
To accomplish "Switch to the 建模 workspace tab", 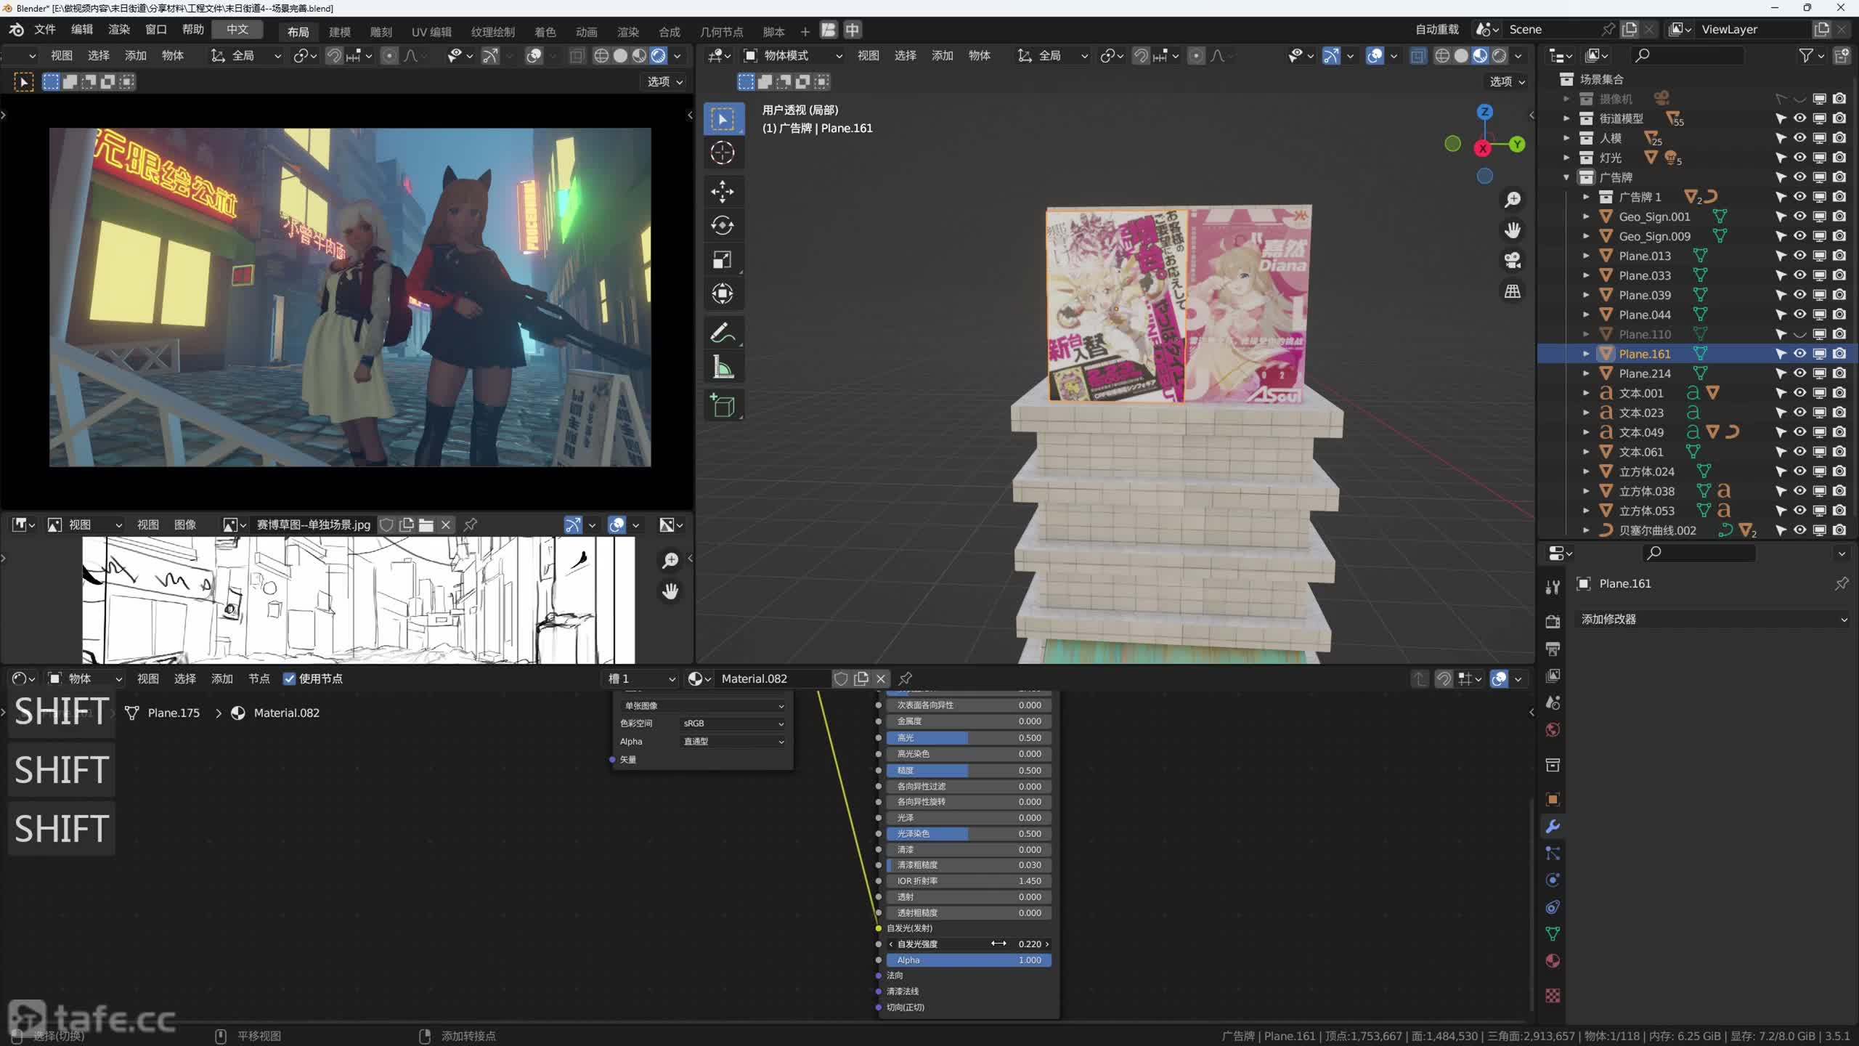I will [340, 31].
